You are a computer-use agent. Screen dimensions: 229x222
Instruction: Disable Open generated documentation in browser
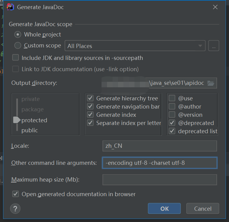coord(16,194)
